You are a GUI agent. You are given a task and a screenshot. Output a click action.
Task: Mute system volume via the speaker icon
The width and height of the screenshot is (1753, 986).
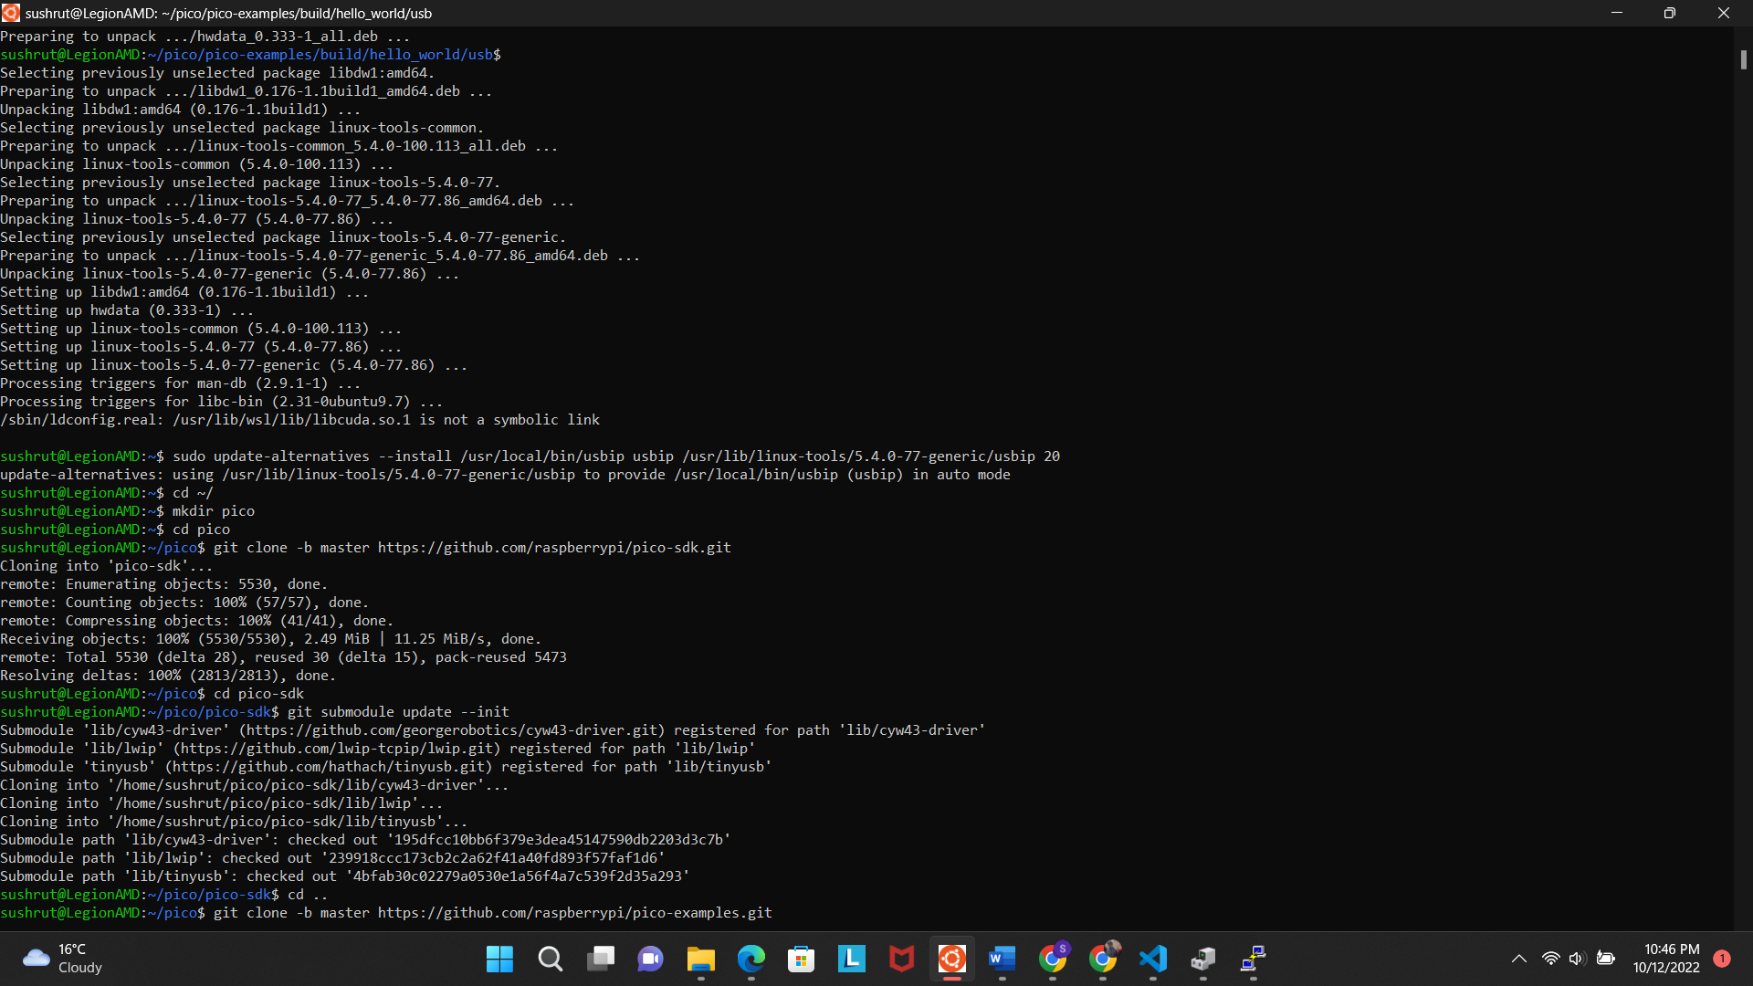pos(1579,959)
